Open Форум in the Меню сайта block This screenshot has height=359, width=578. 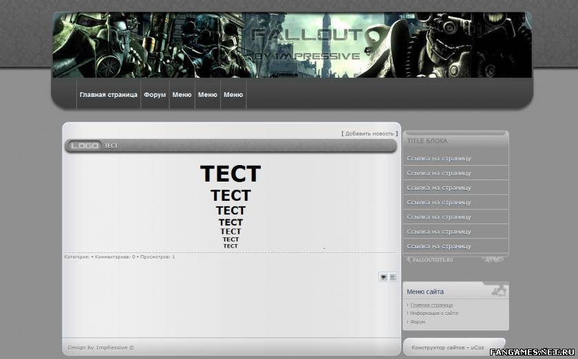(418, 322)
